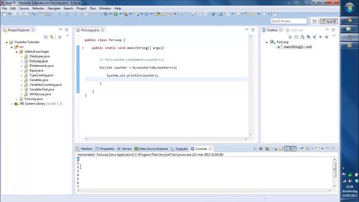Expand the JRE System Library node

coord(11,104)
